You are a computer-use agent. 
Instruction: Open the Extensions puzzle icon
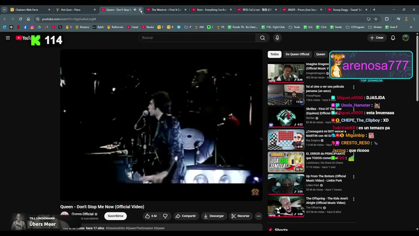click(387, 19)
